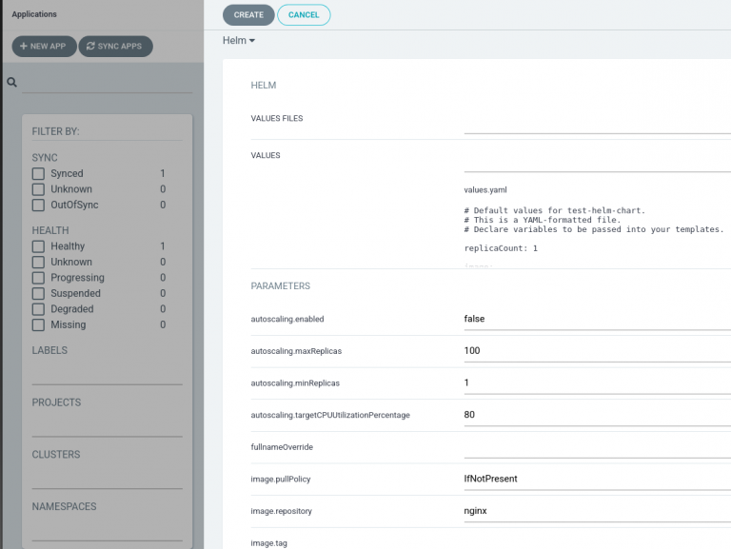This screenshot has width=731, height=549.
Task: Enable the Healthy filter checkbox
Action: [38, 246]
